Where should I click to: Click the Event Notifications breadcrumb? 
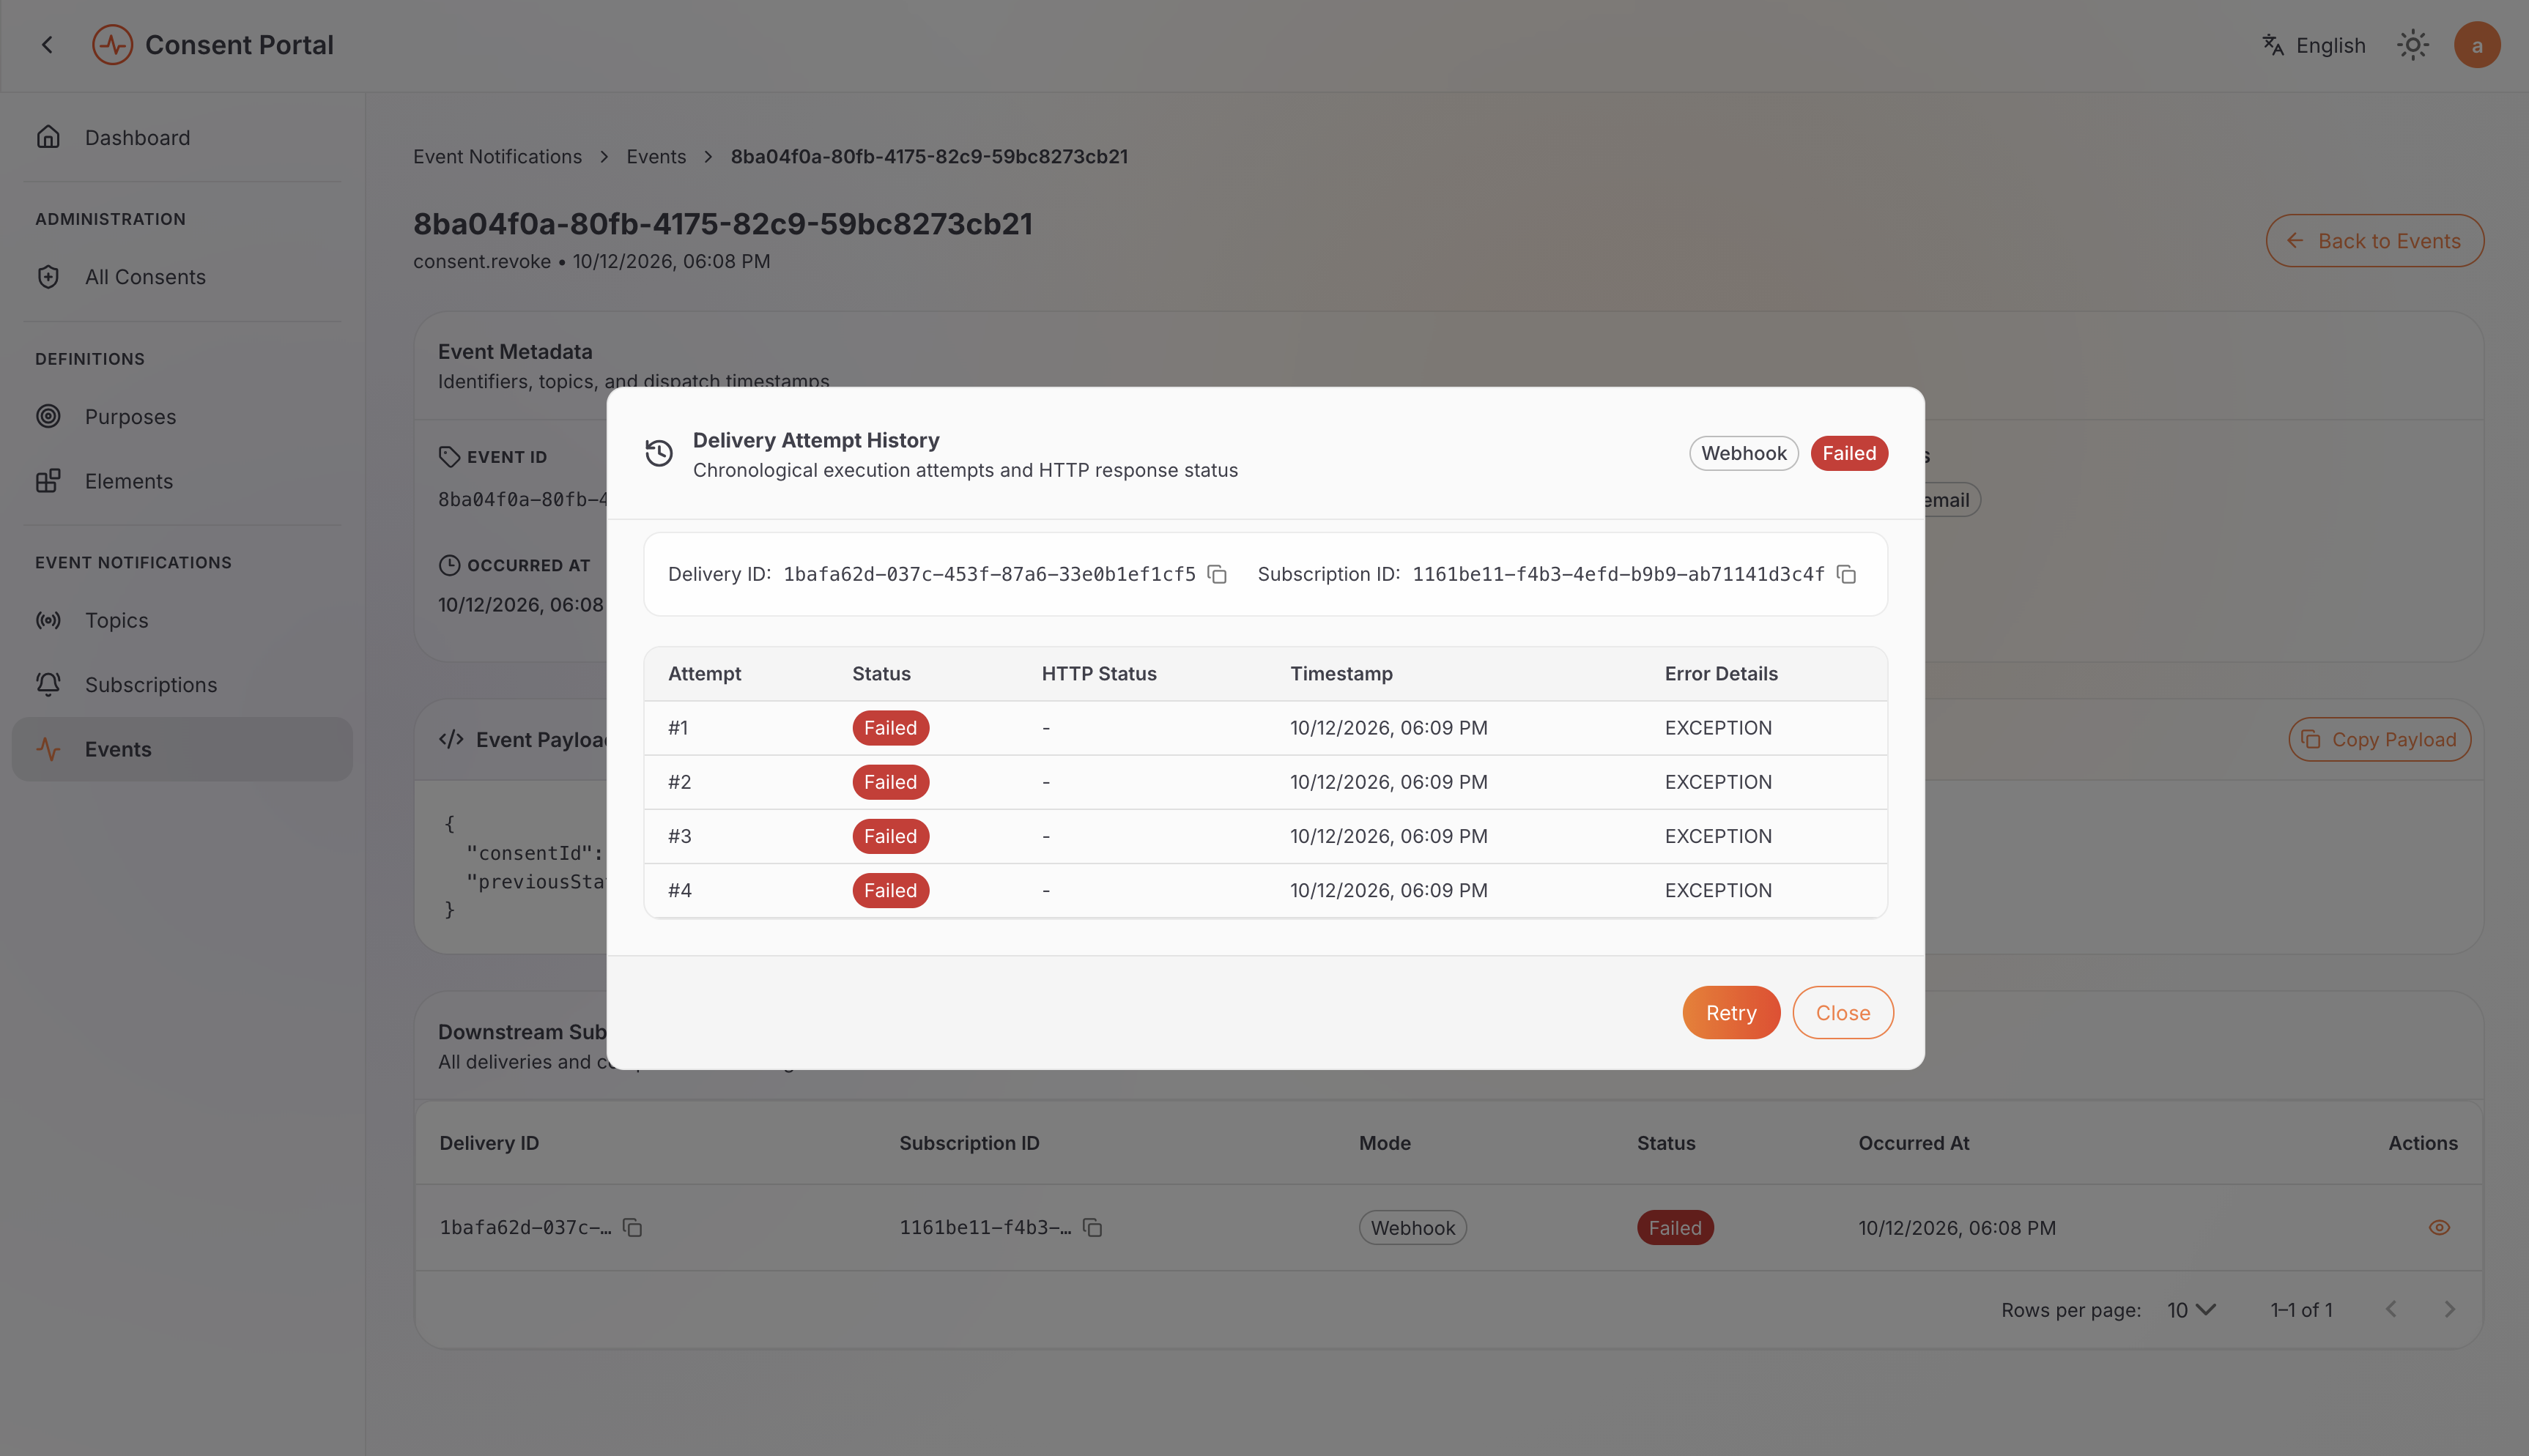click(497, 157)
